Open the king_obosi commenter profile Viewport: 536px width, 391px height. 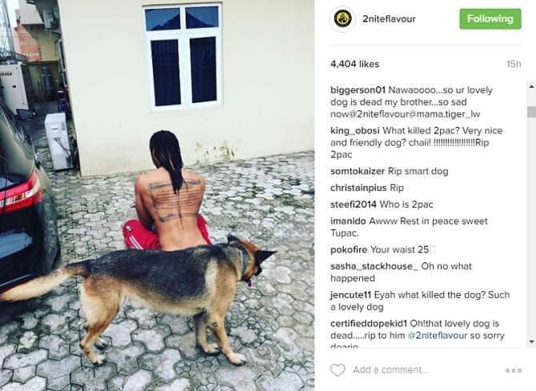click(x=355, y=130)
